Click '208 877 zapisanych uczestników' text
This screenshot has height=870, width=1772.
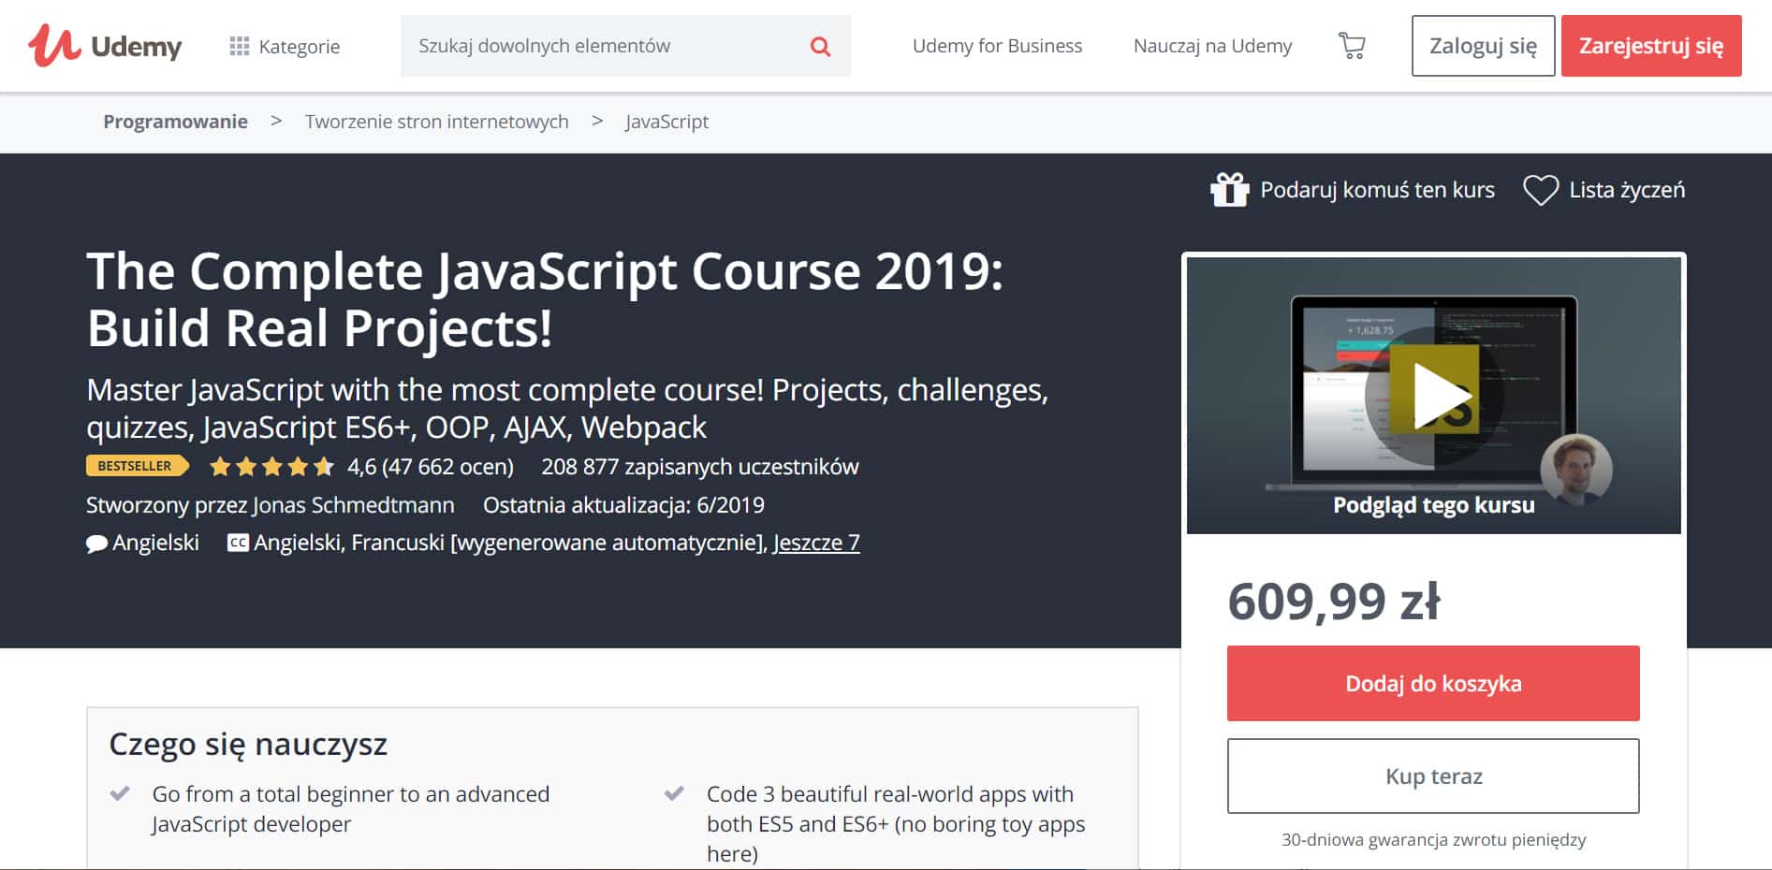click(x=699, y=466)
